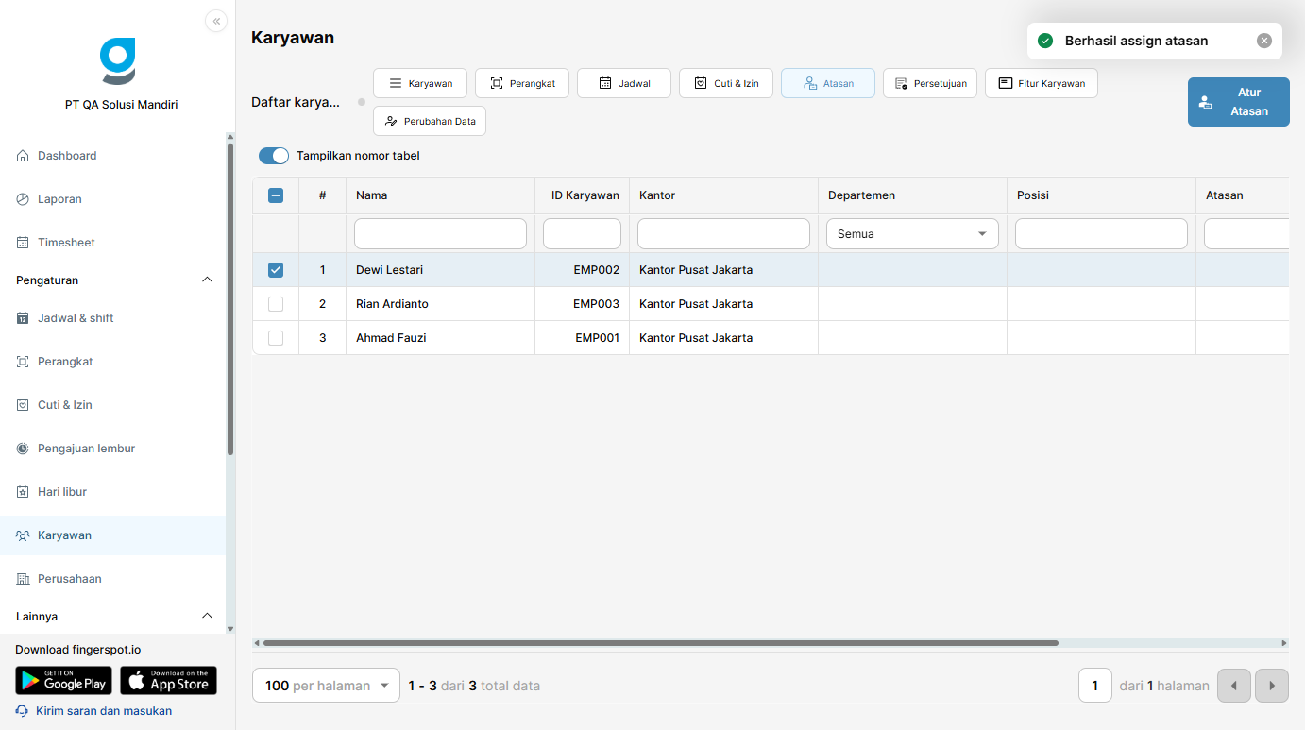Click the horizontal table scrollbar
The height and width of the screenshot is (730, 1305).
point(661,643)
